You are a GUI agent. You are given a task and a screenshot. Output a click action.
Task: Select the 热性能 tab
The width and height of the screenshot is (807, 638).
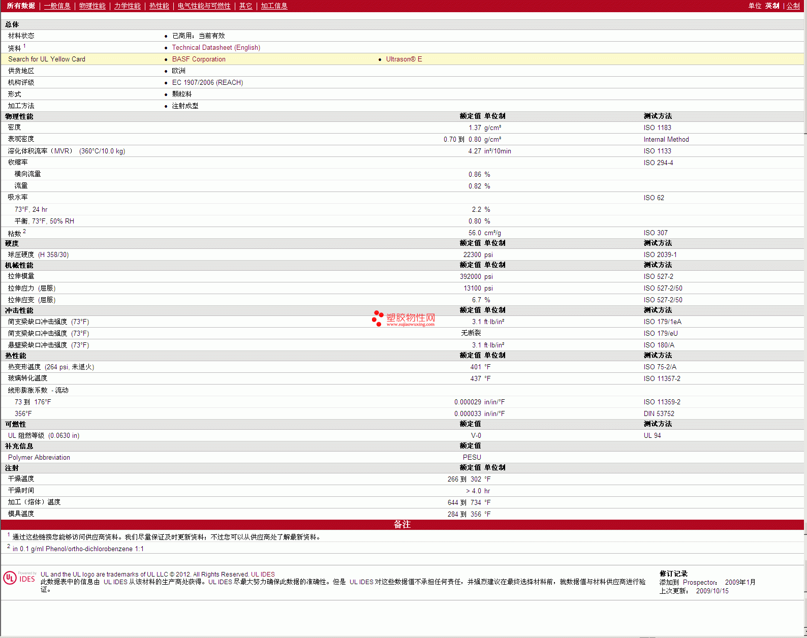point(159,6)
